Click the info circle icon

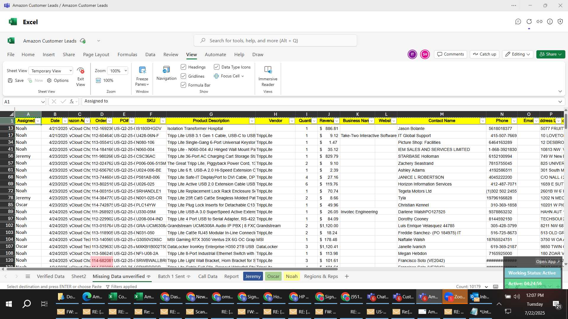point(550,22)
